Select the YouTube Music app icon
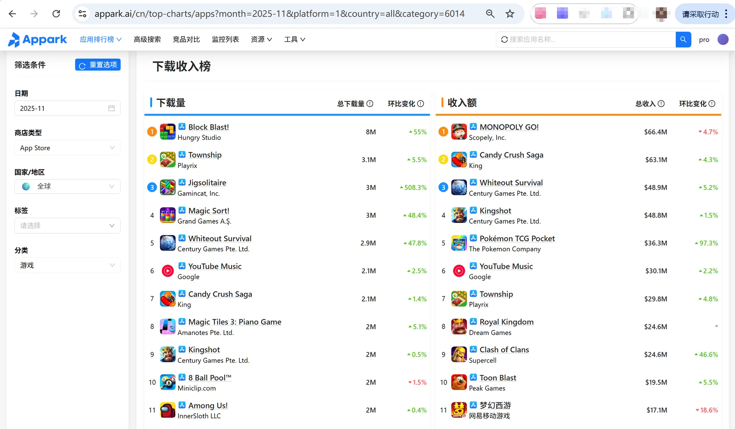 tap(167, 271)
